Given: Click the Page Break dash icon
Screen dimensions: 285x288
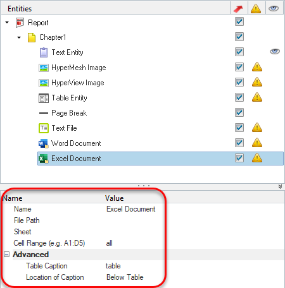Looking at the screenshot, I should (44, 113).
